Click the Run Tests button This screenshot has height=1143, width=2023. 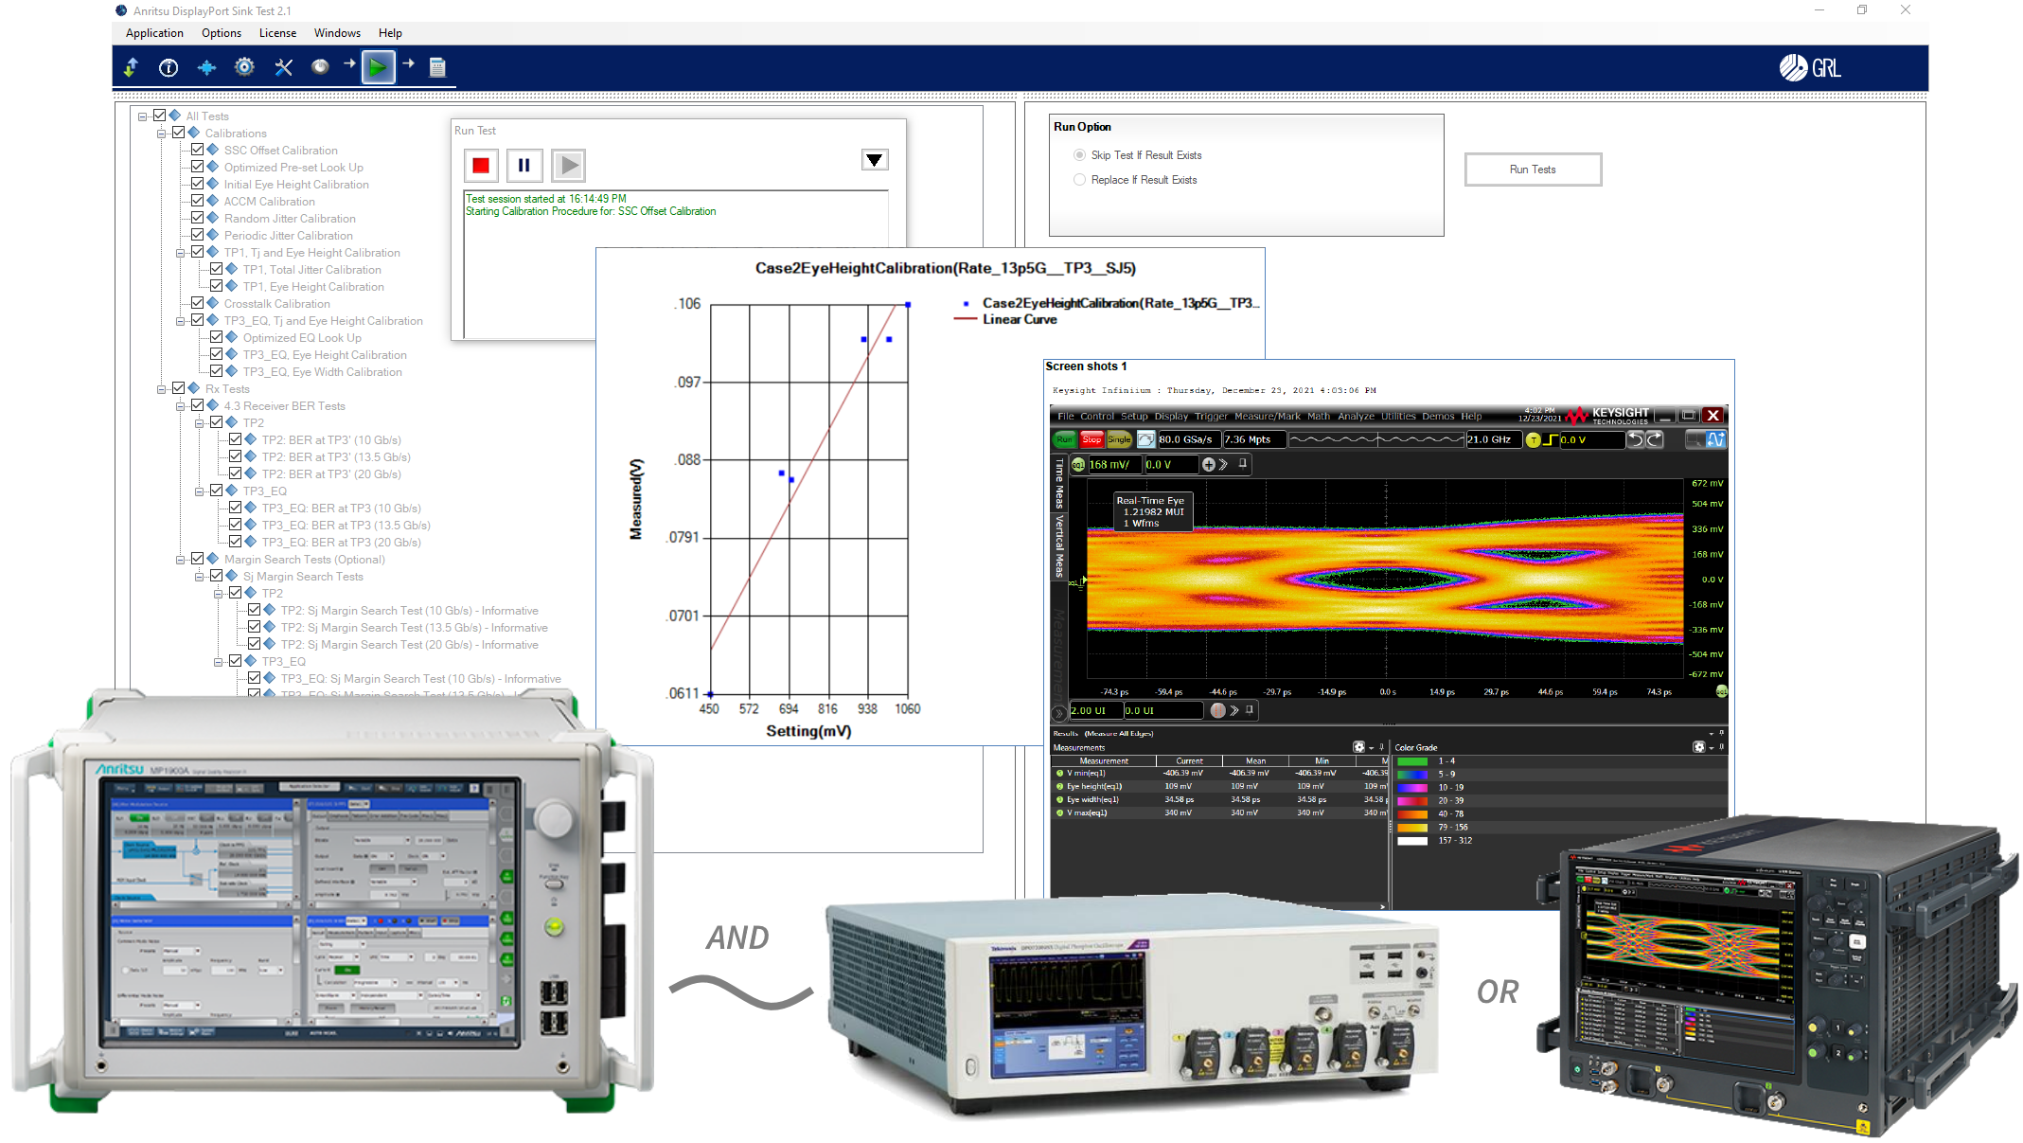(1533, 169)
